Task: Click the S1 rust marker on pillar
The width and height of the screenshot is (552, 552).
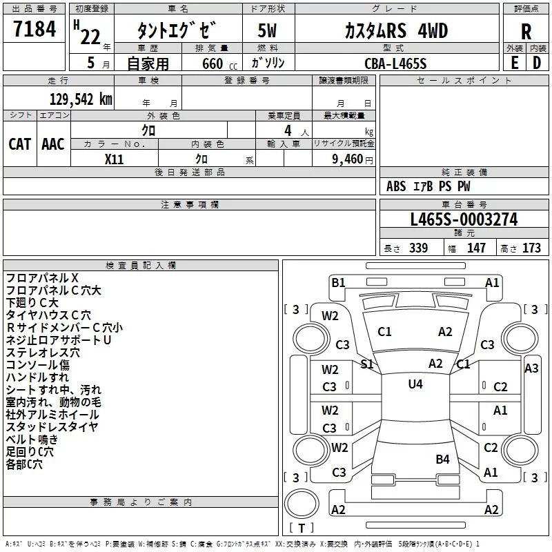Action: (367, 364)
